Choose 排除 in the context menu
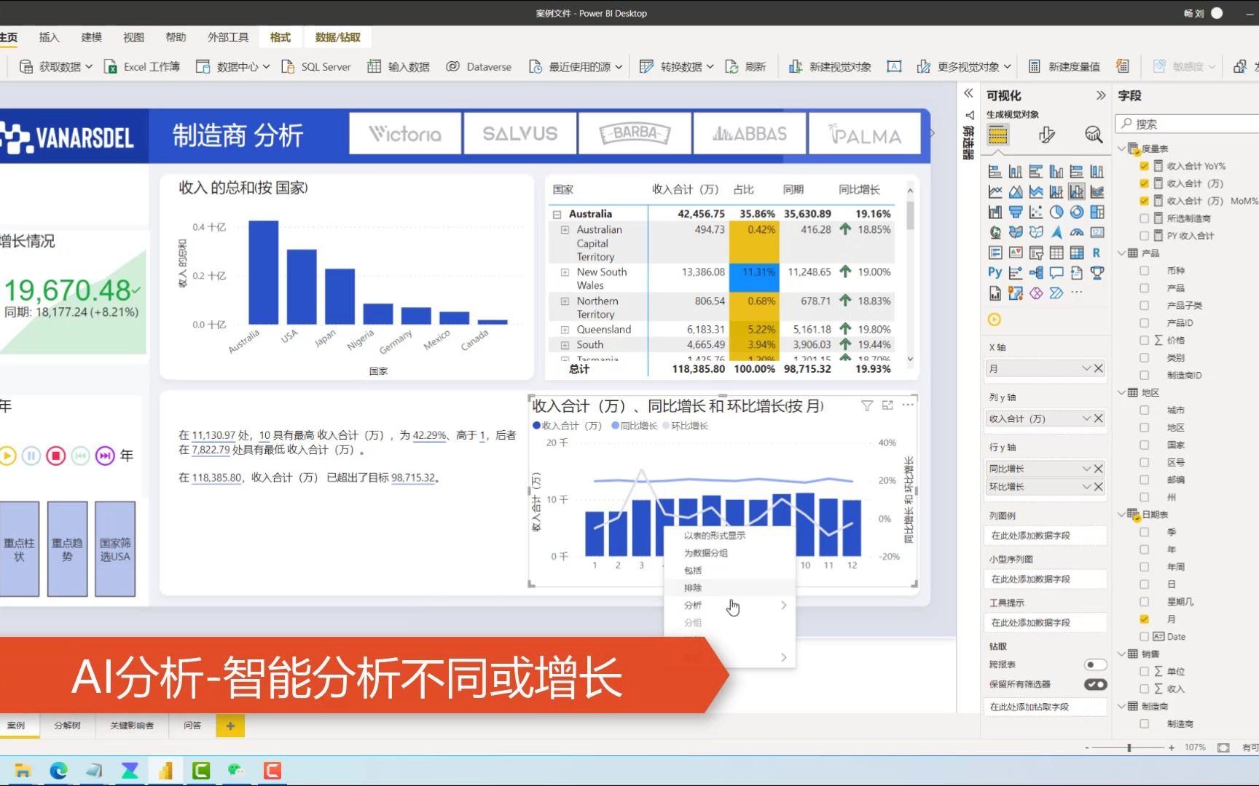 pyautogui.click(x=693, y=588)
